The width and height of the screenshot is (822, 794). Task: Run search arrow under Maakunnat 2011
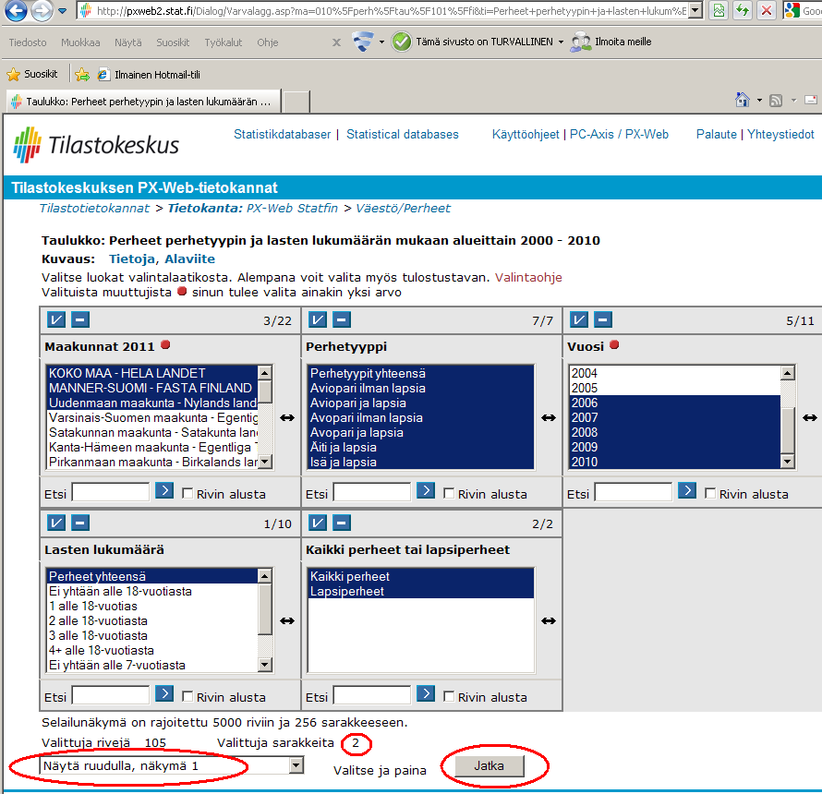tap(164, 491)
